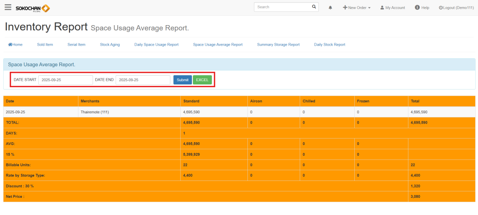Open the hamburger sidebar menu
478x215 pixels.
click(x=8, y=7)
